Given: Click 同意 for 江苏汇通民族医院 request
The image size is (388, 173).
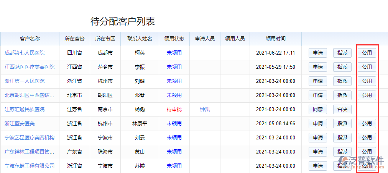Looking at the screenshot, I should tap(317, 109).
